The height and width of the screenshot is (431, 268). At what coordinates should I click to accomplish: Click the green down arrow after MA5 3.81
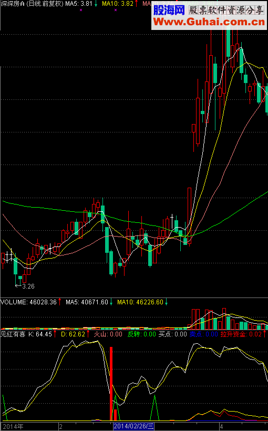pyautogui.click(x=96, y=4)
